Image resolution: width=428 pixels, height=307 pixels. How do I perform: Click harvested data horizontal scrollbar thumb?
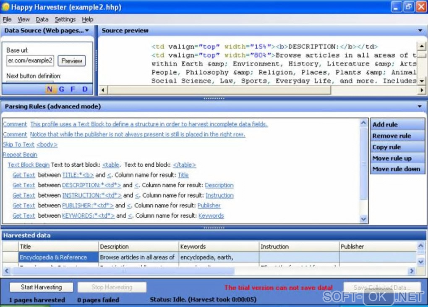(x=123, y=271)
